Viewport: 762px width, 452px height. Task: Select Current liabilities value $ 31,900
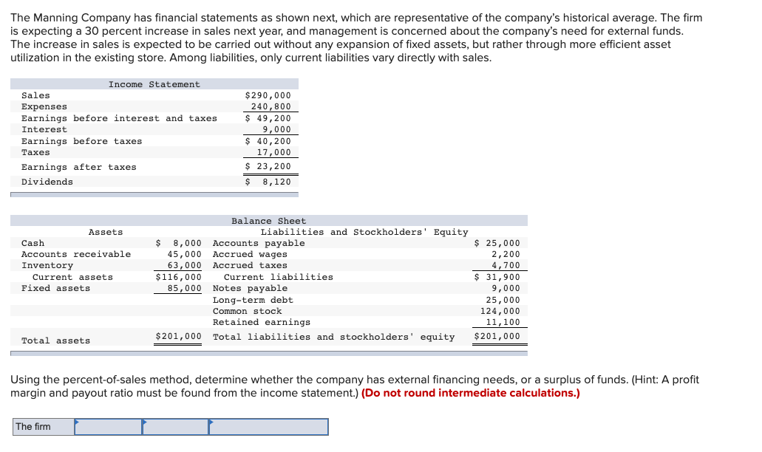tap(497, 277)
